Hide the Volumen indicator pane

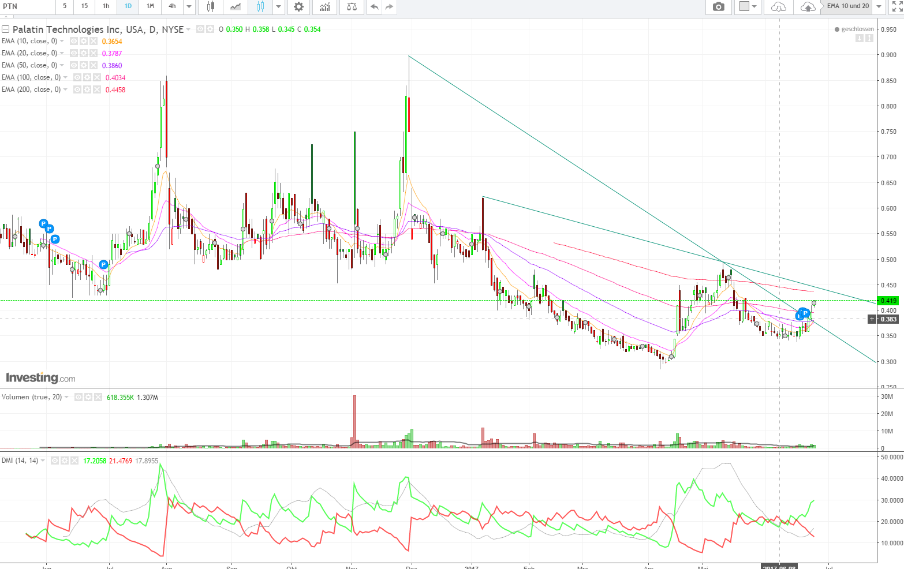[79, 398]
